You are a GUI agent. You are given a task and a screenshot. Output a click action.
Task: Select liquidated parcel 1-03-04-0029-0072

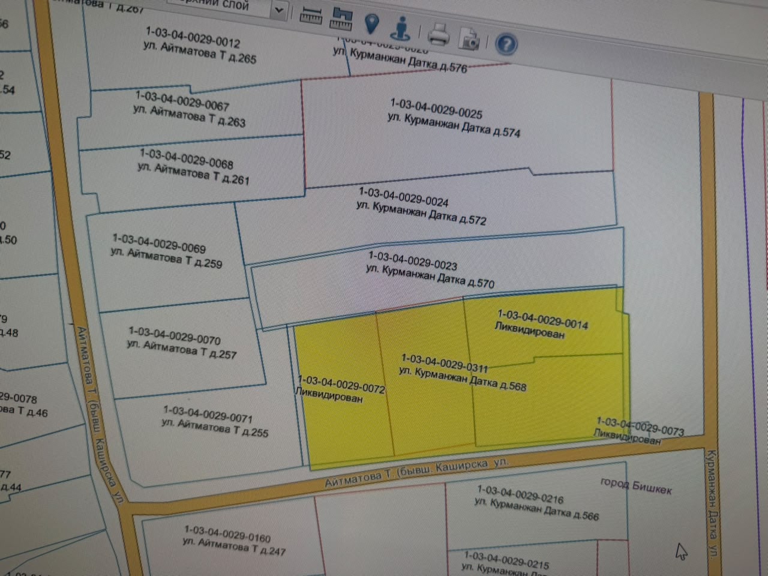[x=341, y=389]
